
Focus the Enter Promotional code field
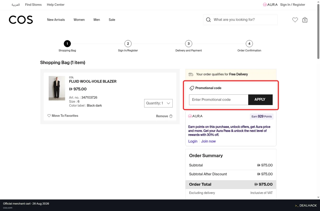(x=219, y=100)
